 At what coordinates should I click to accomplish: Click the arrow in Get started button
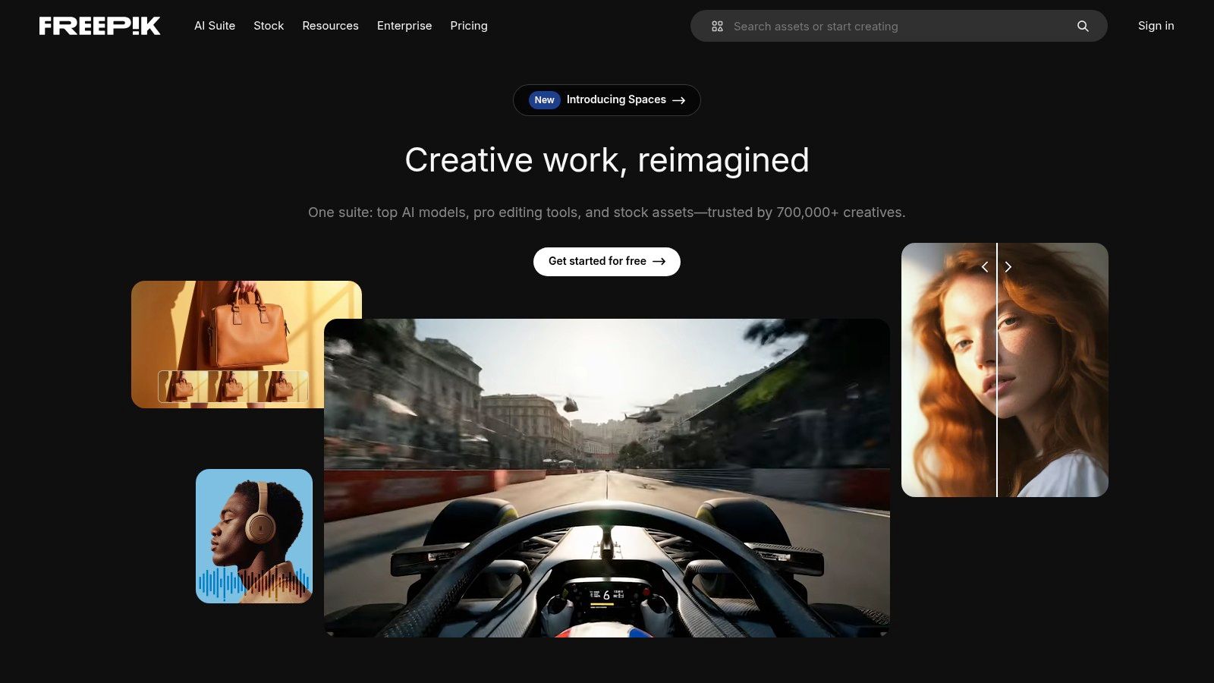click(x=659, y=262)
